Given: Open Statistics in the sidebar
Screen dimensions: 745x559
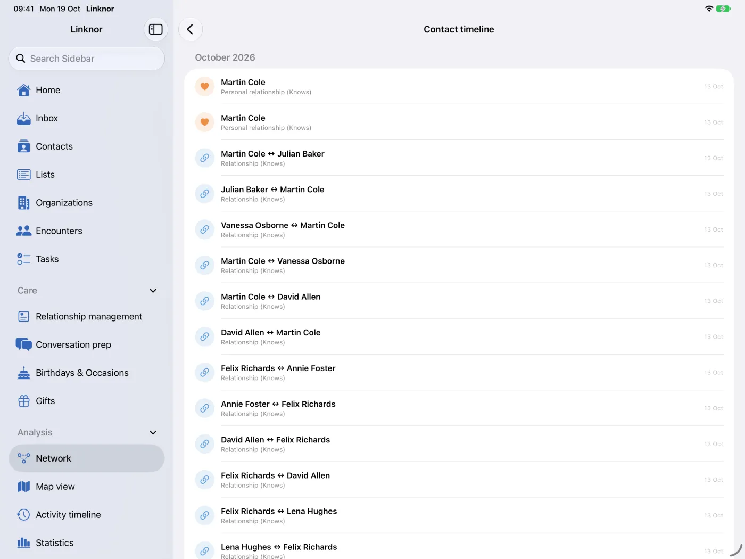Looking at the screenshot, I should (87, 543).
